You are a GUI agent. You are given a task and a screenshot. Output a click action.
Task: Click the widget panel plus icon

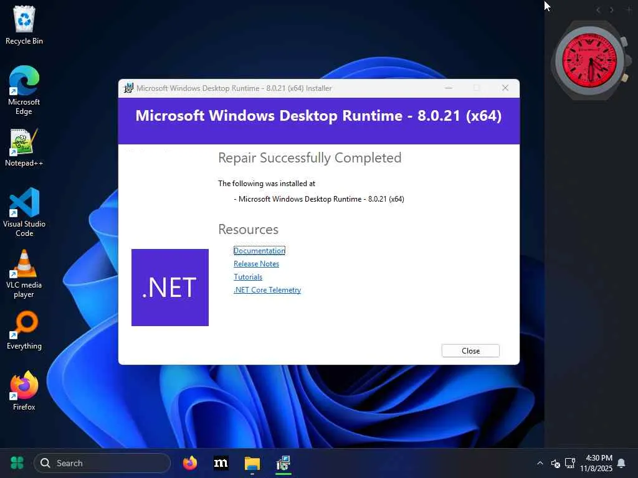click(629, 10)
